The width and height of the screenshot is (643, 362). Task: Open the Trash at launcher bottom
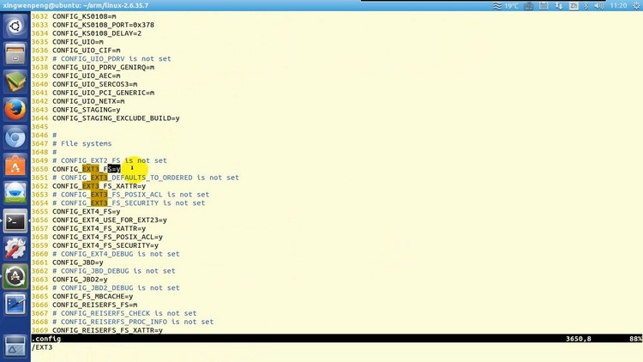15,346
